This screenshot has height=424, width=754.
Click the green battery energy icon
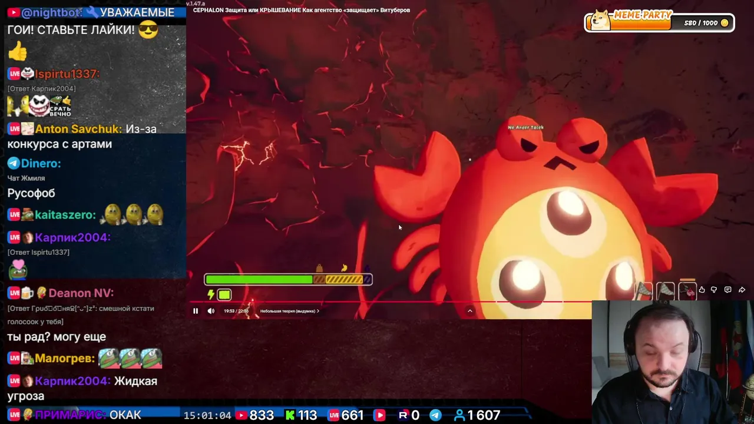[x=224, y=294]
